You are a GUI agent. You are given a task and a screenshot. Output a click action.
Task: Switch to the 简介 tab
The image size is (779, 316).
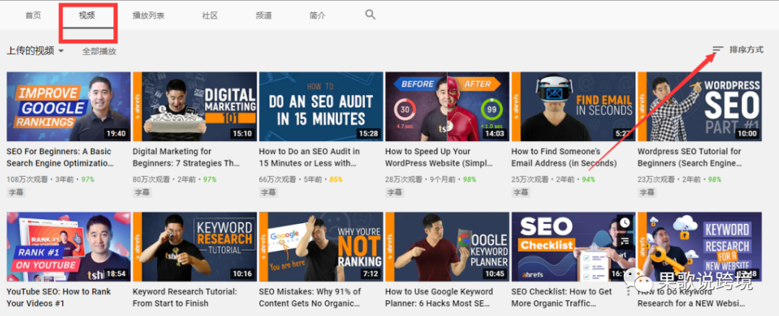[x=317, y=15]
